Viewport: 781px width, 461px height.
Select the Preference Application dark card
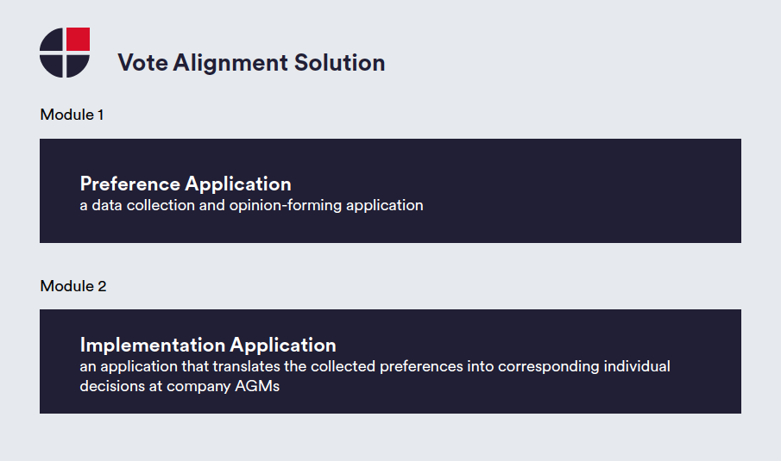coord(390,191)
